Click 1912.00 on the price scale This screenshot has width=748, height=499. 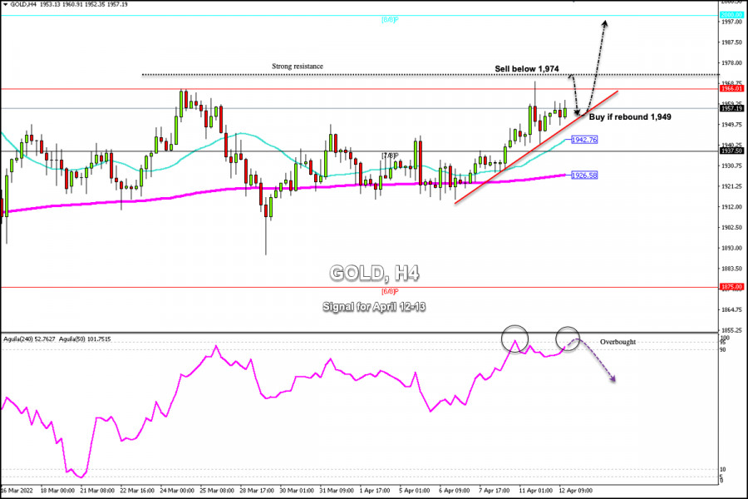coord(732,207)
